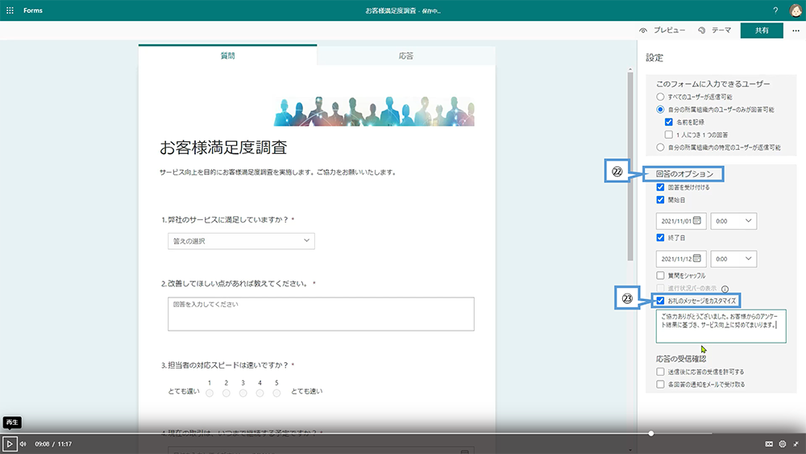Screen dimensions: 806x454
Task: Open calendar picker for end date
Action: tap(697, 258)
